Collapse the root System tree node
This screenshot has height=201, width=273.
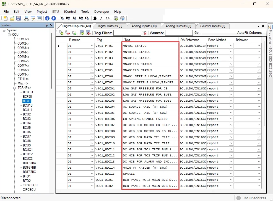(x=4, y=30)
